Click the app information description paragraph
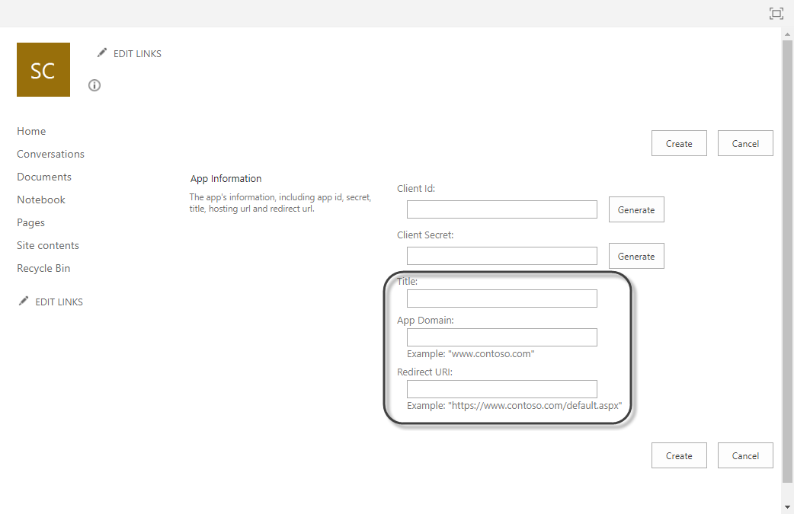This screenshot has width=794, height=514. click(x=280, y=203)
